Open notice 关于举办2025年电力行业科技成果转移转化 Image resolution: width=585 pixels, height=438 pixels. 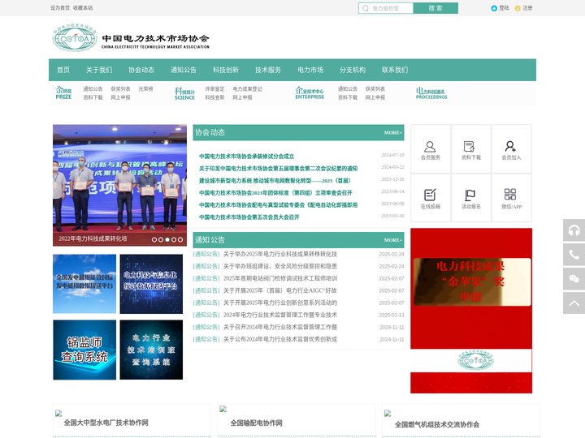tap(280, 254)
